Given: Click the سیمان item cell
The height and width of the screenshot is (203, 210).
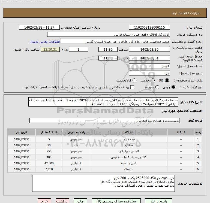Looking at the screenshot, I should click(129, 169).
